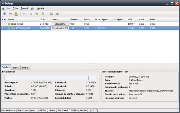Image resolution: width=180 pixels, height=113 pixels.
Task: Click the 11.6 KiB/s down speed cell
Action: tap(100, 28)
